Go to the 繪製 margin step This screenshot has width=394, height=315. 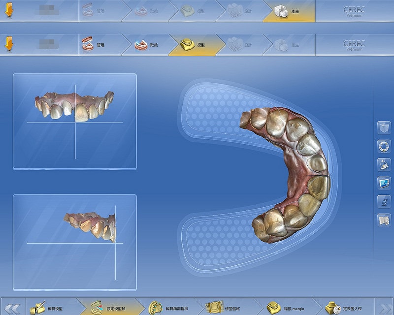tap(286, 308)
